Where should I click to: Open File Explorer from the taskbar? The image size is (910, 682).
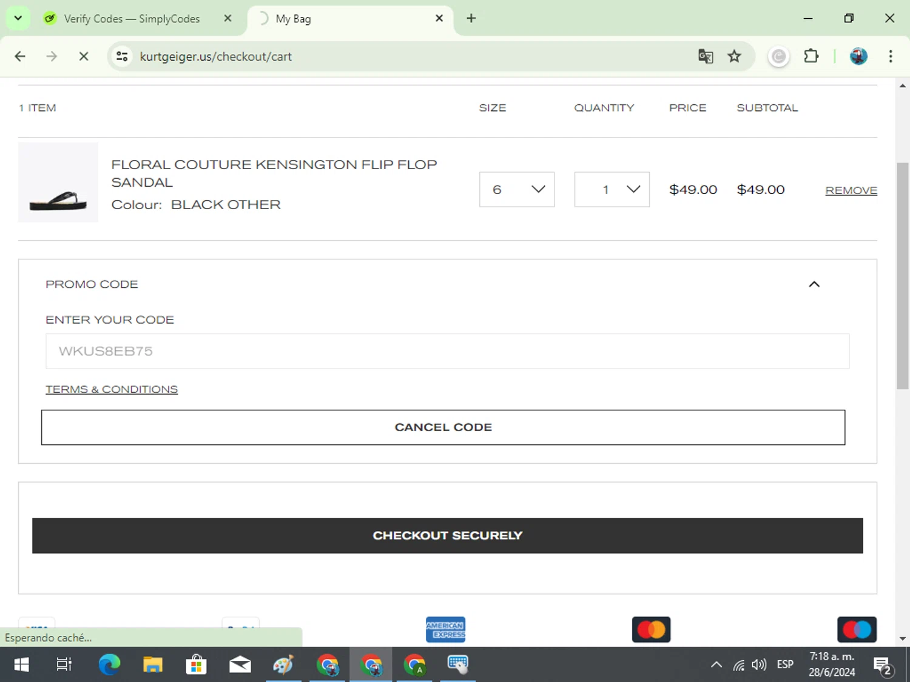click(x=153, y=665)
